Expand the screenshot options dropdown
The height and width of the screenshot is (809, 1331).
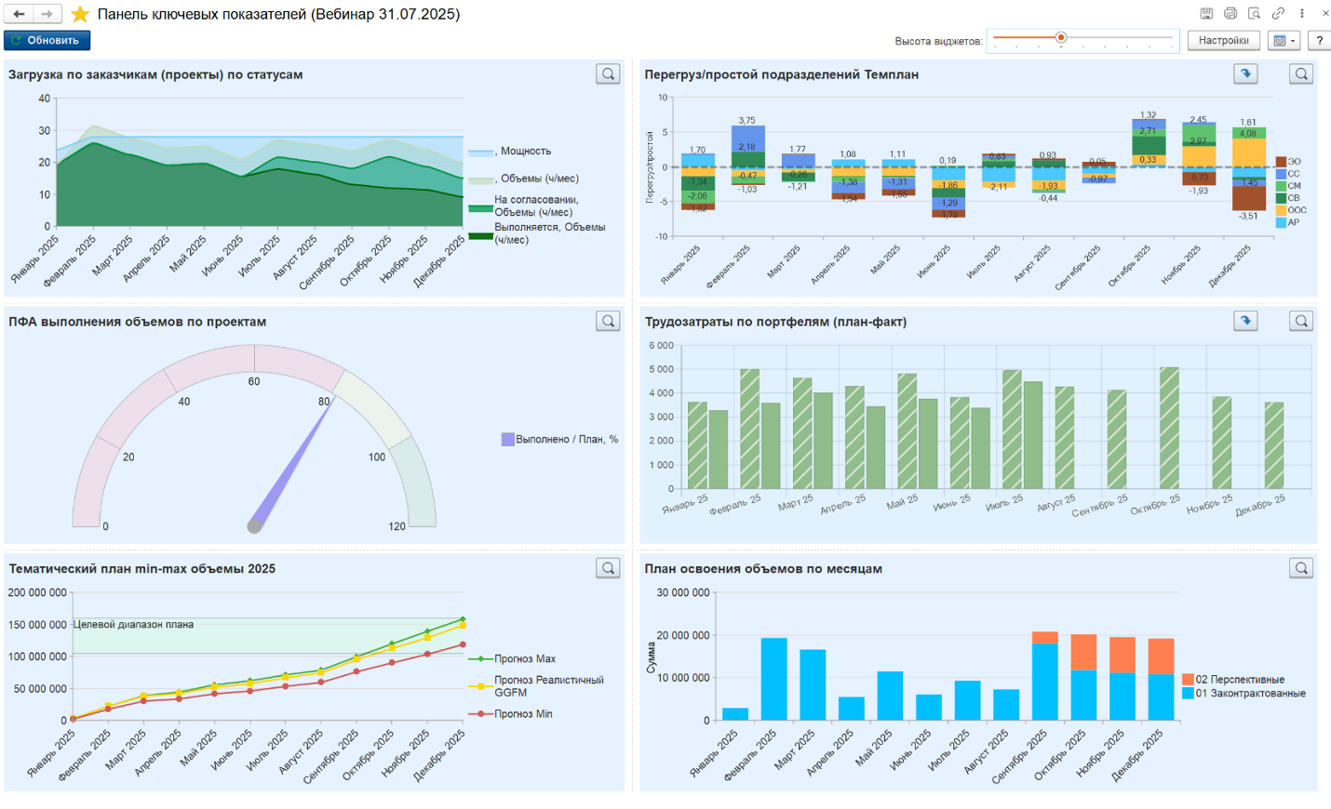click(1284, 41)
